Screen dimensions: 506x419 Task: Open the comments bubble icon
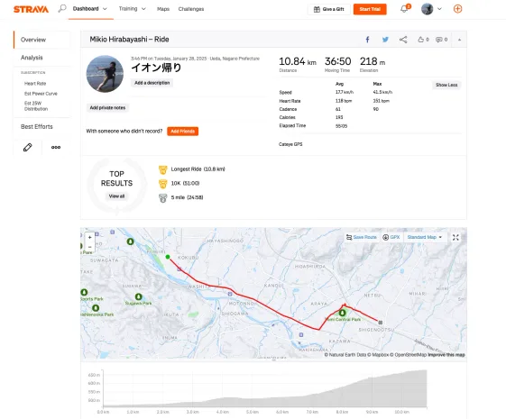tap(441, 40)
